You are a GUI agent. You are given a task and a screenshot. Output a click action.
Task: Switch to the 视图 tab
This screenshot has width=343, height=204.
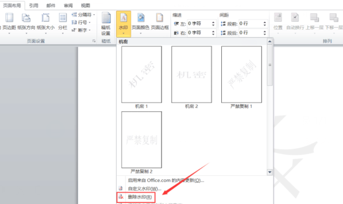[86, 6]
